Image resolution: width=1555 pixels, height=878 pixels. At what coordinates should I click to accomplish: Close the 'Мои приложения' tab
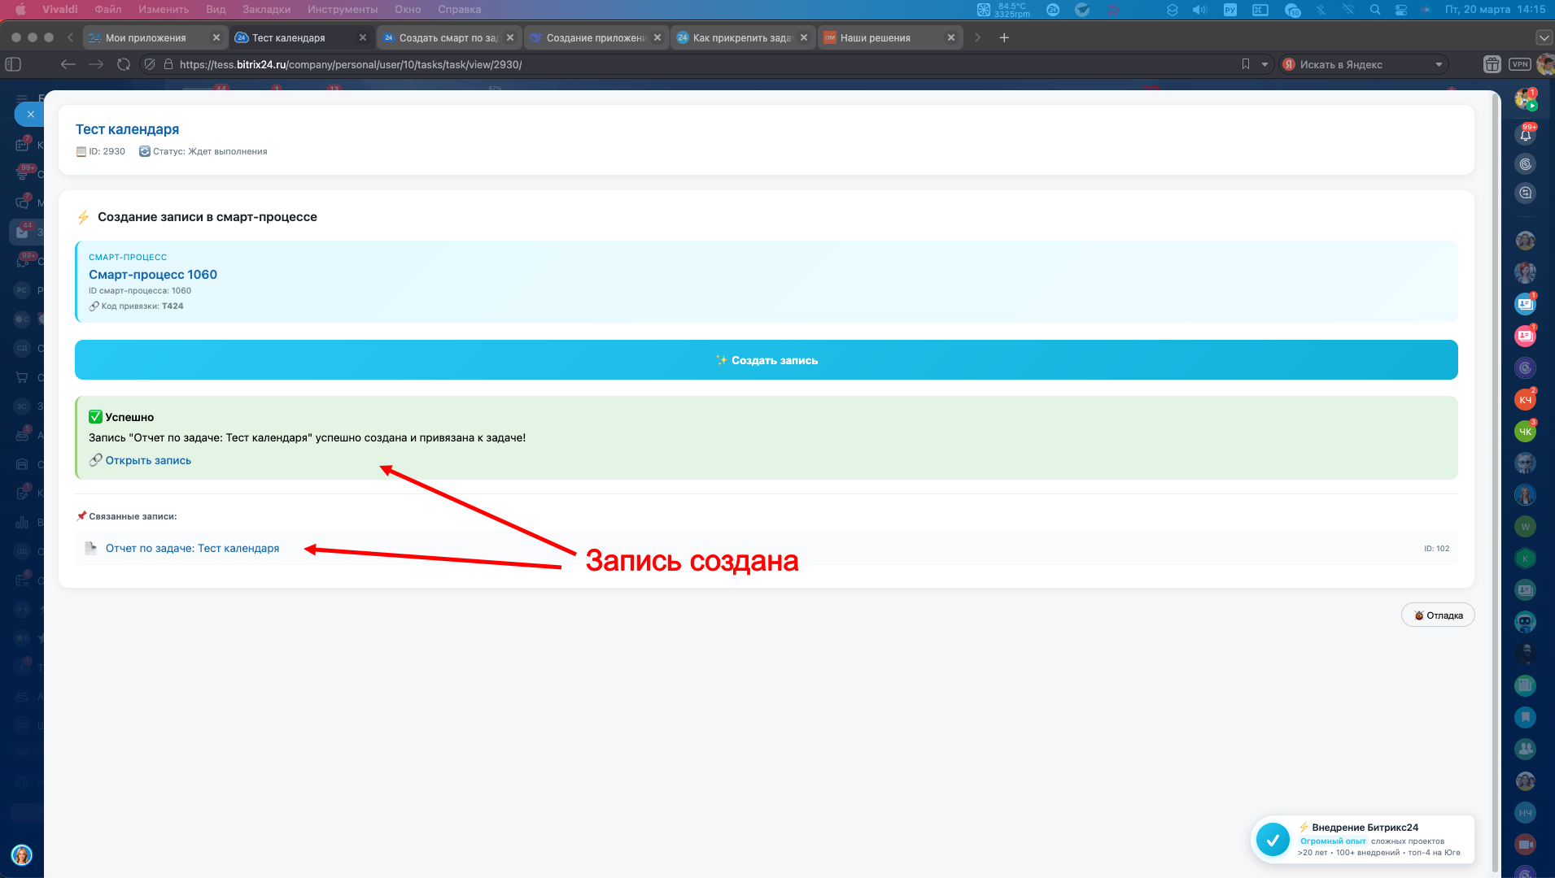pyautogui.click(x=216, y=37)
